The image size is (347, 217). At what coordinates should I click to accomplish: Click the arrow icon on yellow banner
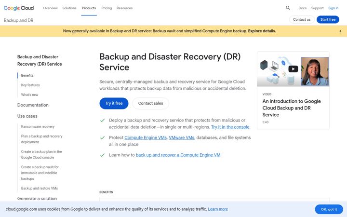coord(340,31)
